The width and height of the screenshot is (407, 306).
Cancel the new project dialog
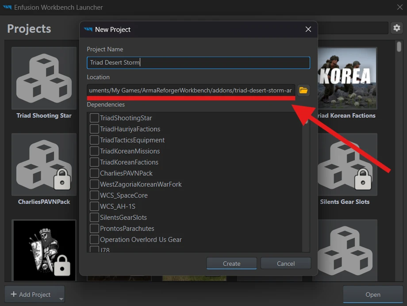coord(286,264)
